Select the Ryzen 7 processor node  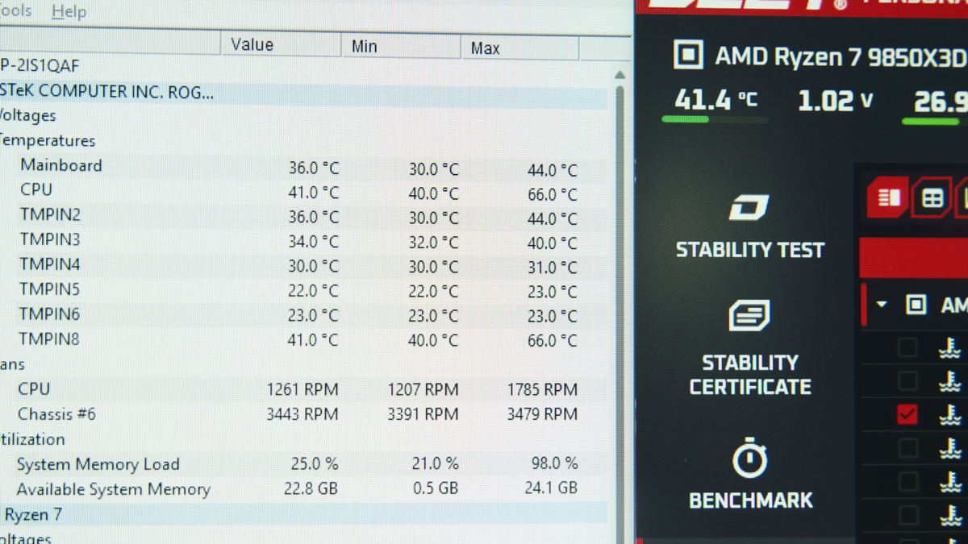coord(32,514)
